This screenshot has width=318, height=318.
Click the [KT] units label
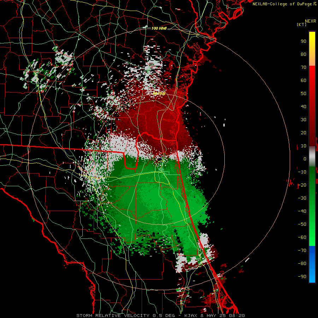302,25
